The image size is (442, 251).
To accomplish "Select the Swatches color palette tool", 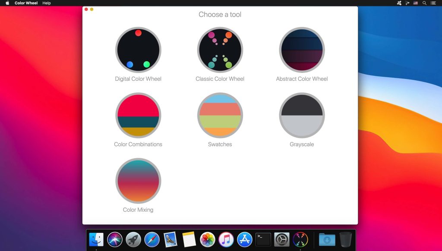I will pos(220,115).
